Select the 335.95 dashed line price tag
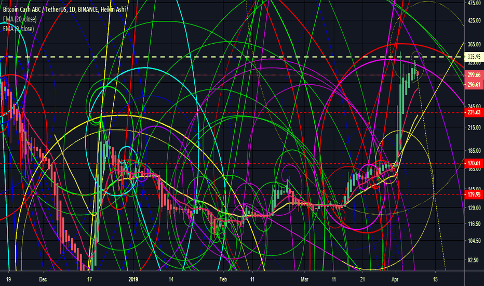484x286 pixels. click(474, 57)
